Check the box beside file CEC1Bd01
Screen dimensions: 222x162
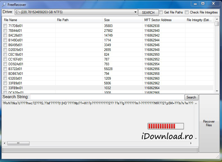coord(5,55)
